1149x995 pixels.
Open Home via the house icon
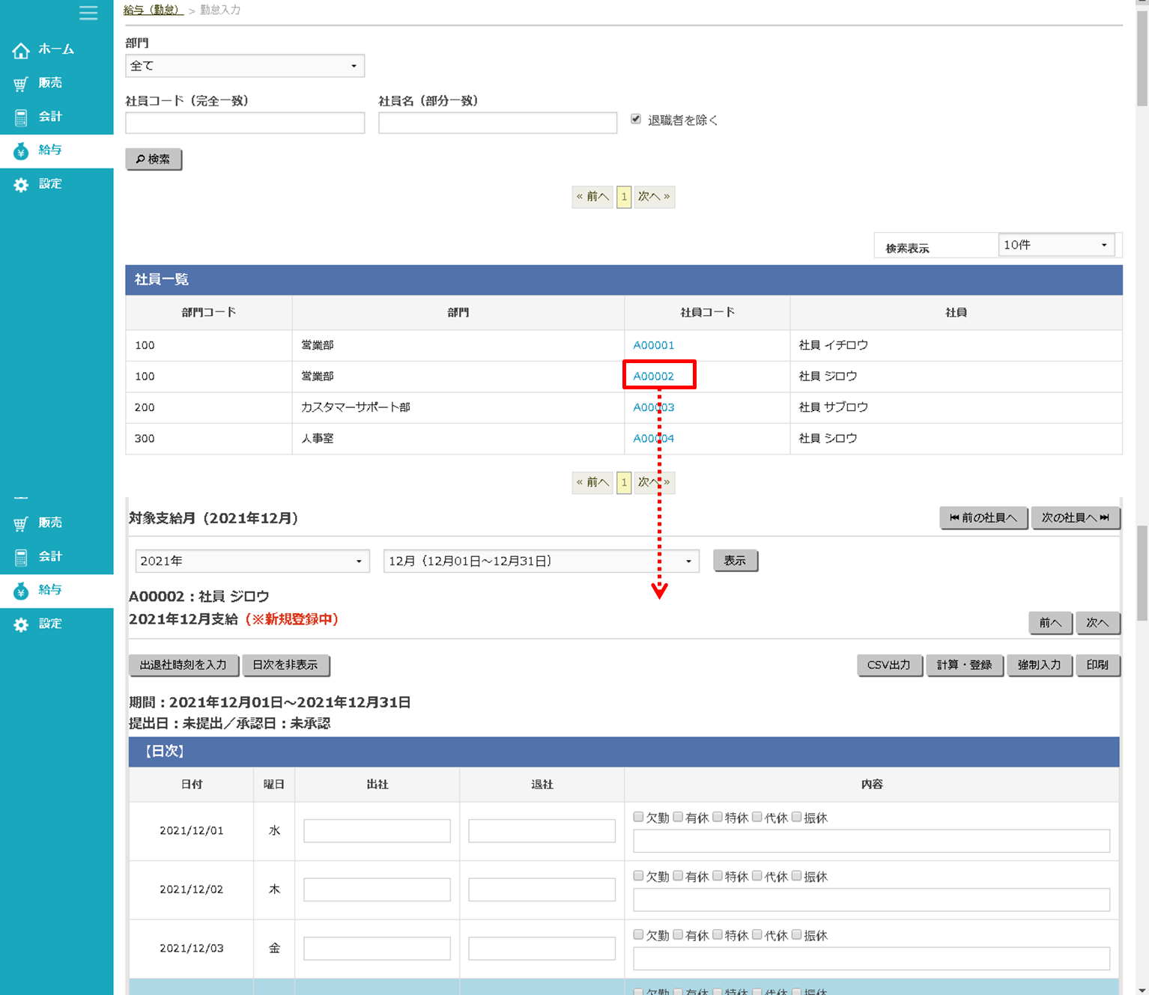click(21, 50)
